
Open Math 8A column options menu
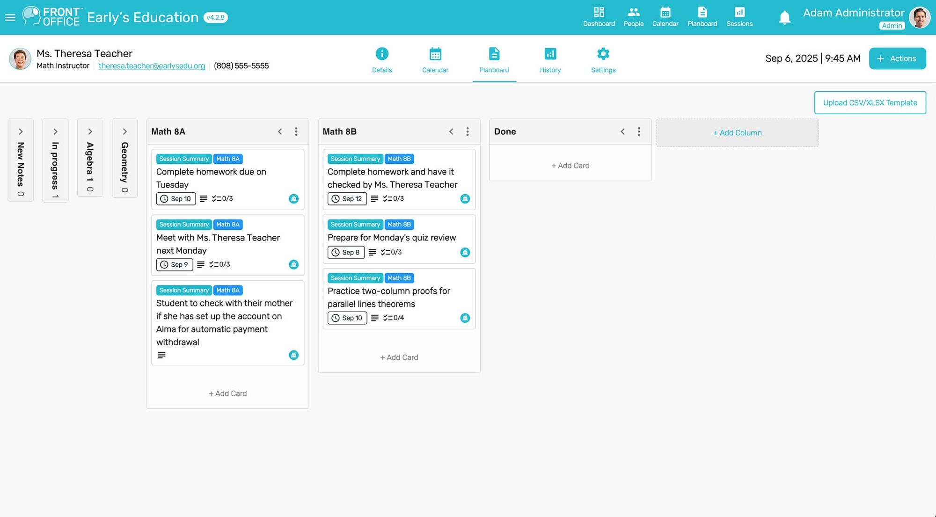click(x=296, y=131)
